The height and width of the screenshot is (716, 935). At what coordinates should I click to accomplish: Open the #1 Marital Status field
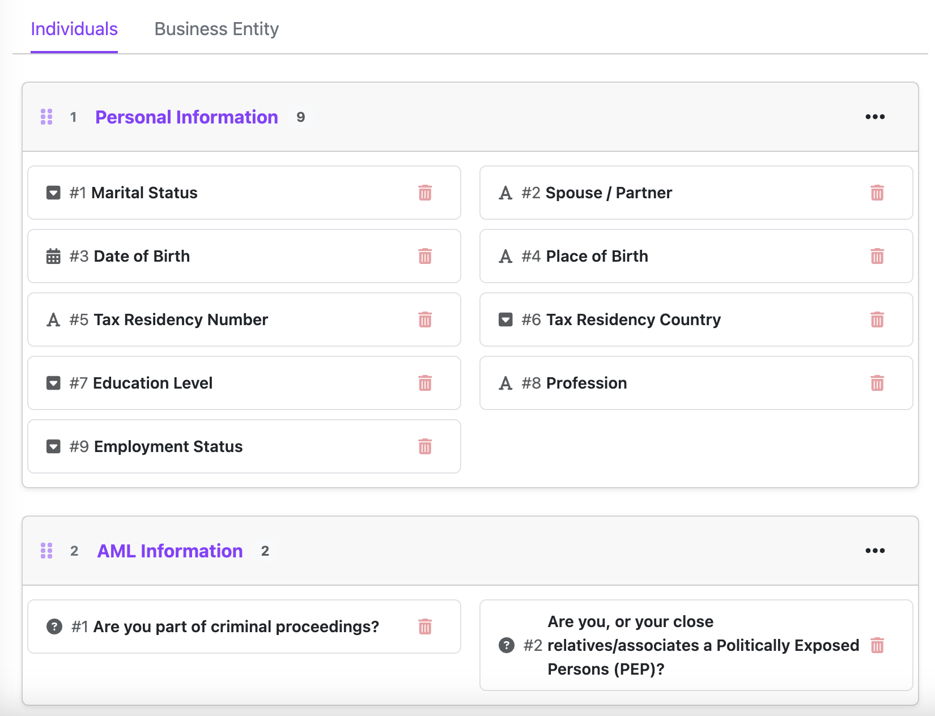pyautogui.click(x=244, y=193)
